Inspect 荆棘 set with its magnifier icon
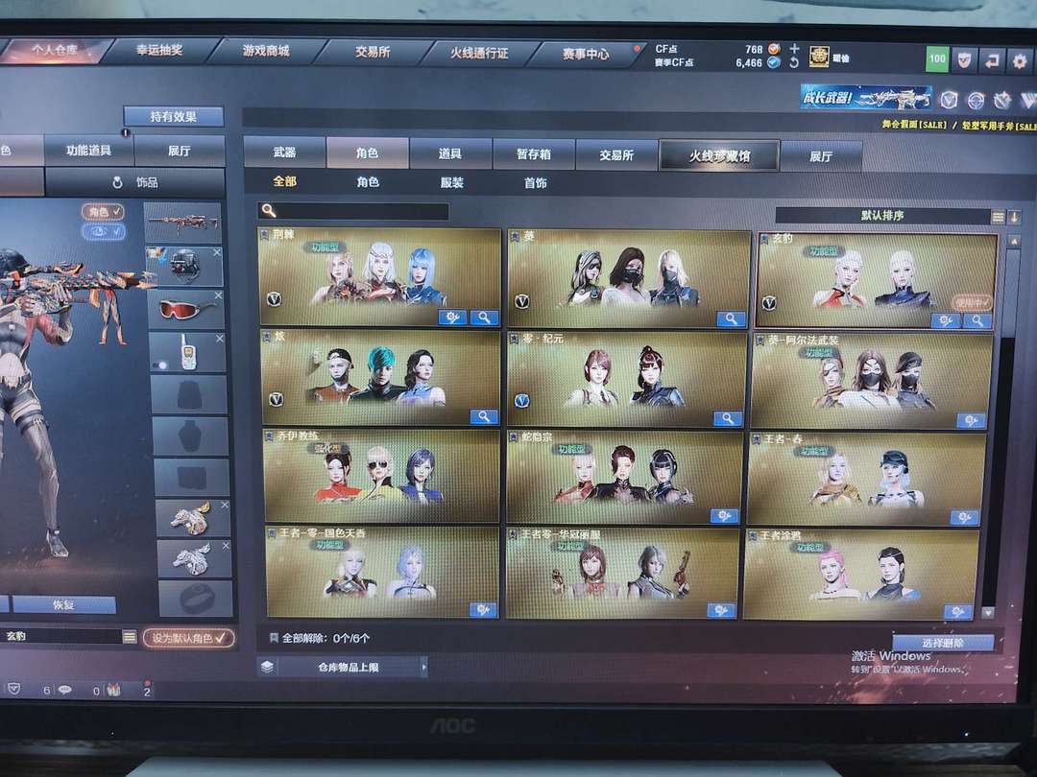The image size is (1037, 777). point(484,318)
